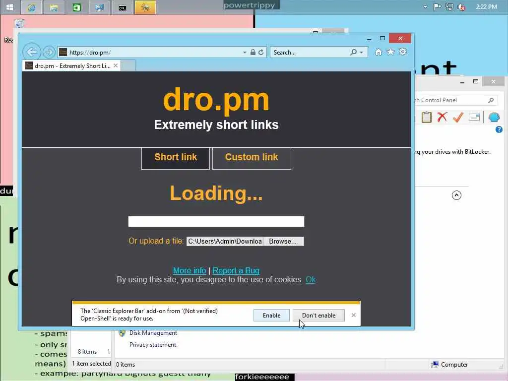The height and width of the screenshot is (381, 508).
Task: Select the dro.pm - Extremely Short Li... tab
Action: tap(71, 66)
